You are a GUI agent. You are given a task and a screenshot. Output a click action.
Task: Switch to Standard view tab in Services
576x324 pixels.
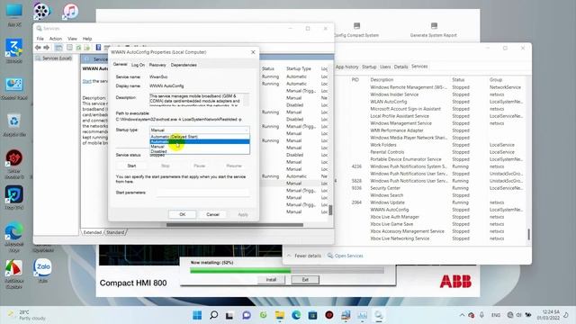pyautogui.click(x=115, y=232)
